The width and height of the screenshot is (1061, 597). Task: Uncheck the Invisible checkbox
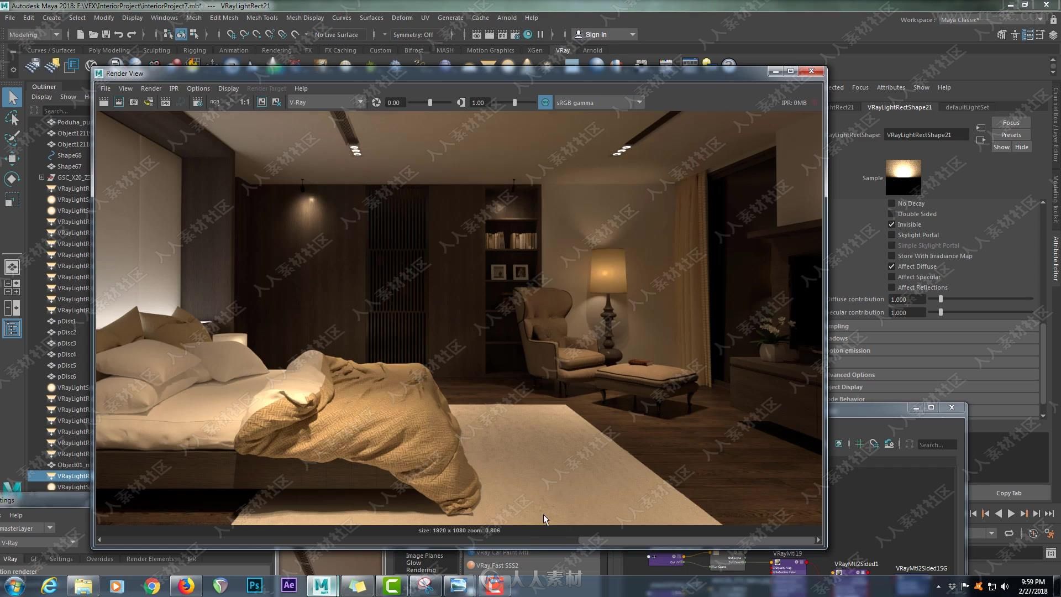pos(891,224)
